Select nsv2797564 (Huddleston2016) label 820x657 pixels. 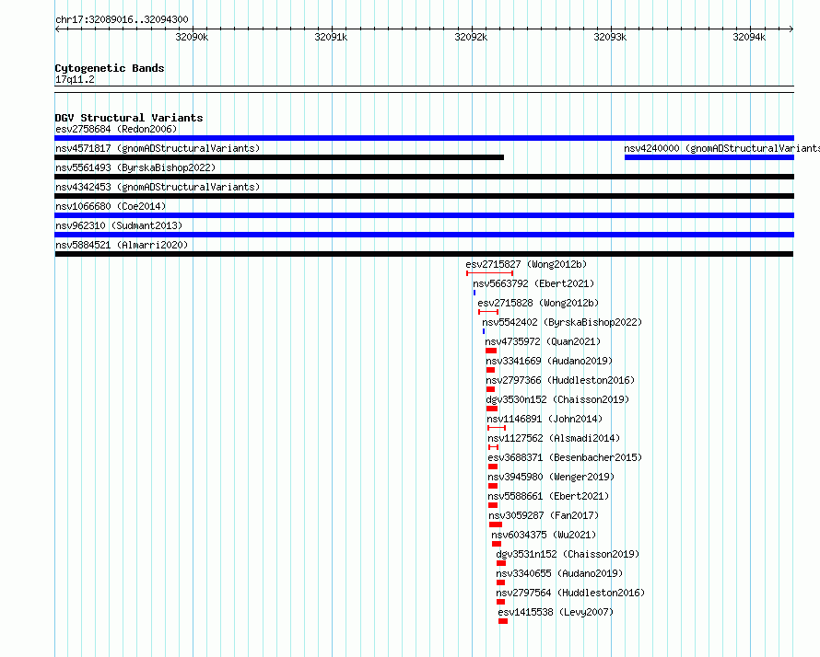click(x=570, y=593)
